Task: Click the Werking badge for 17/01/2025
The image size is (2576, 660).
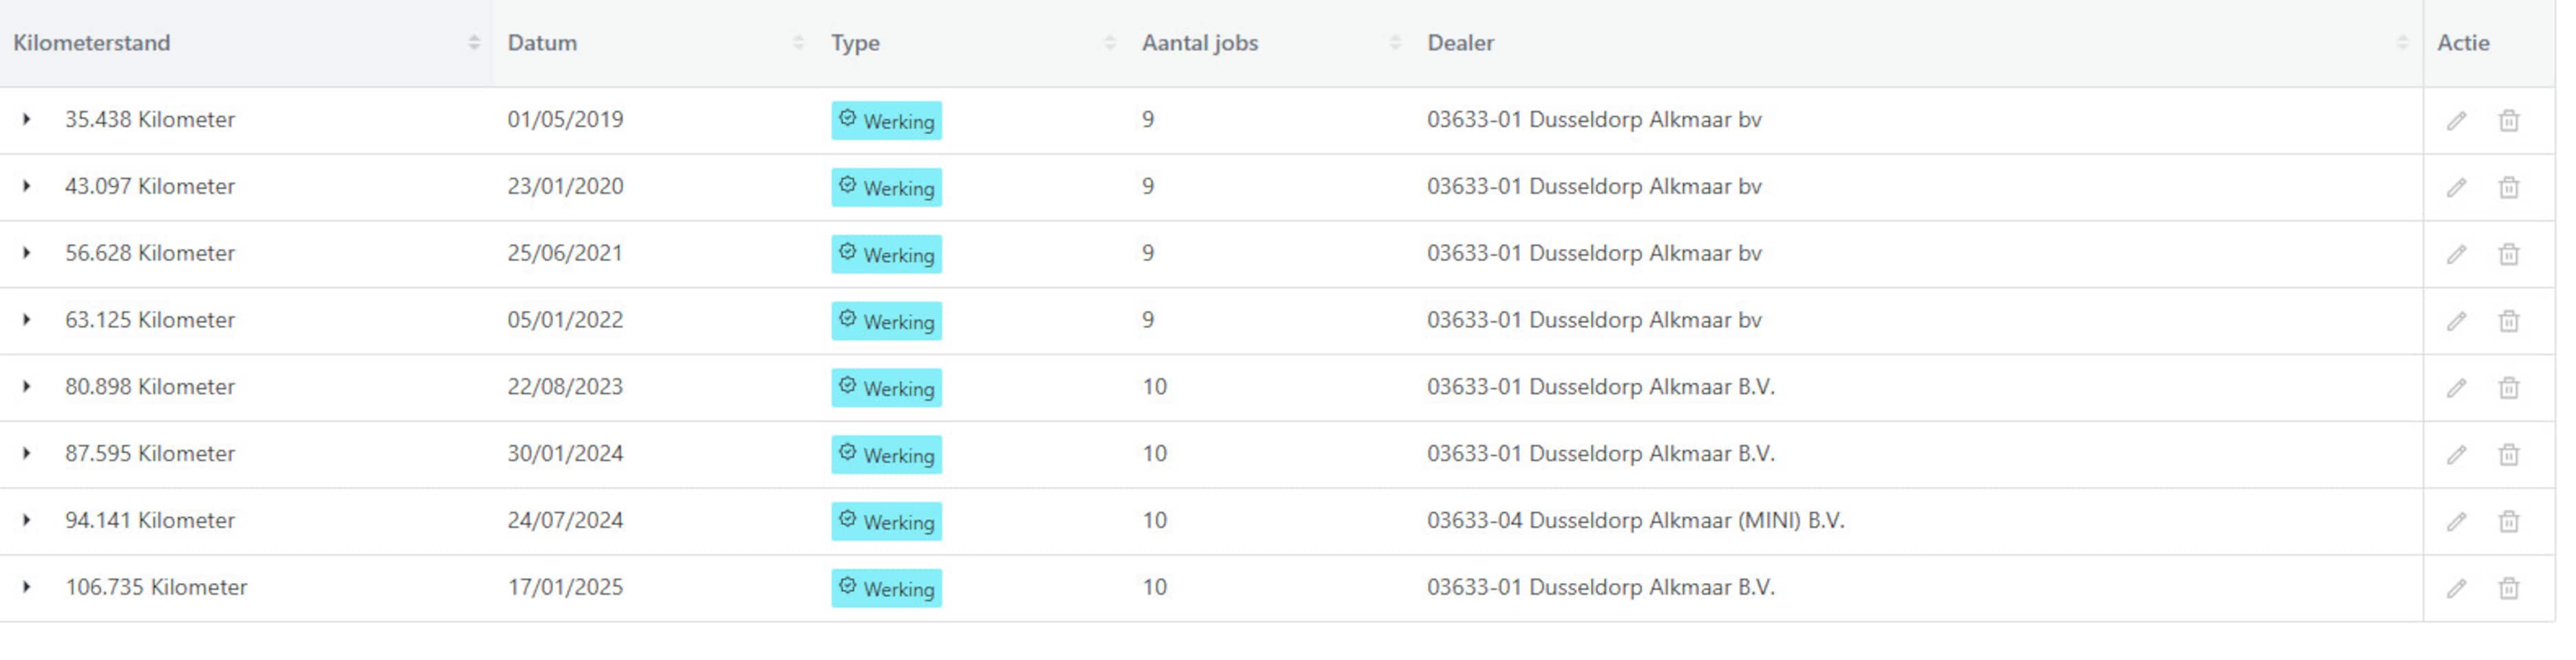Action: tap(886, 588)
